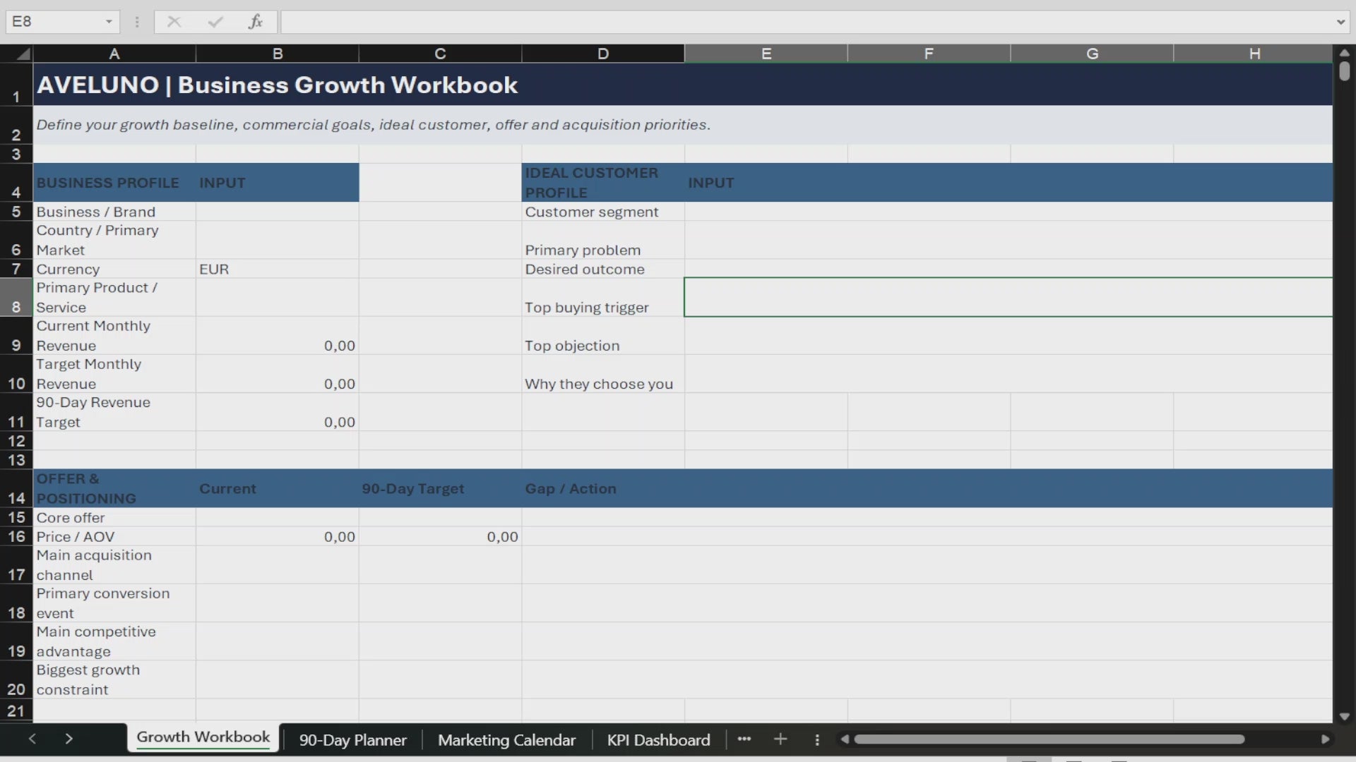Switch to the Growth Workbook sheet tab
The height and width of the screenshot is (762, 1356).
tap(203, 738)
